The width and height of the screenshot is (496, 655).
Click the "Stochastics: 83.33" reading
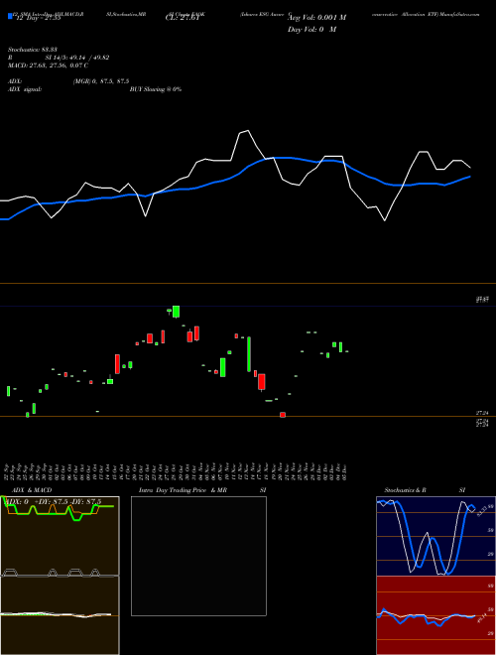click(x=33, y=50)
